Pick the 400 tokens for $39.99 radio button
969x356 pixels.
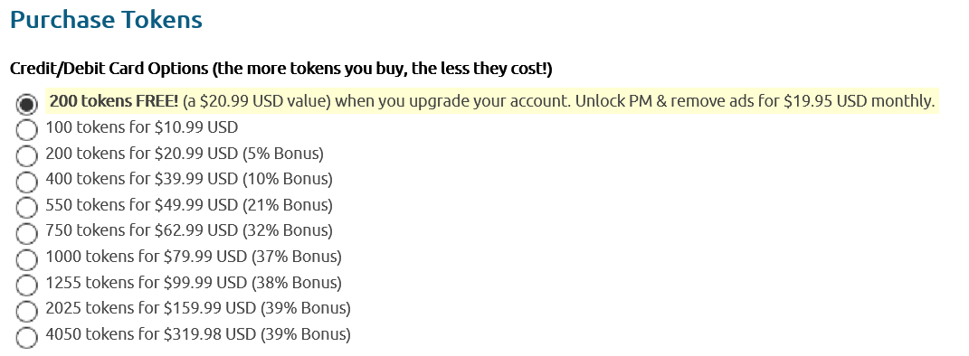(x=26, y=182)
